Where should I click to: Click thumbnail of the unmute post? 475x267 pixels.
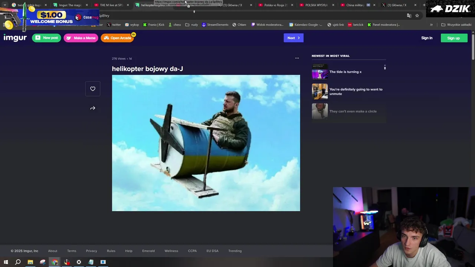[320, 92]
